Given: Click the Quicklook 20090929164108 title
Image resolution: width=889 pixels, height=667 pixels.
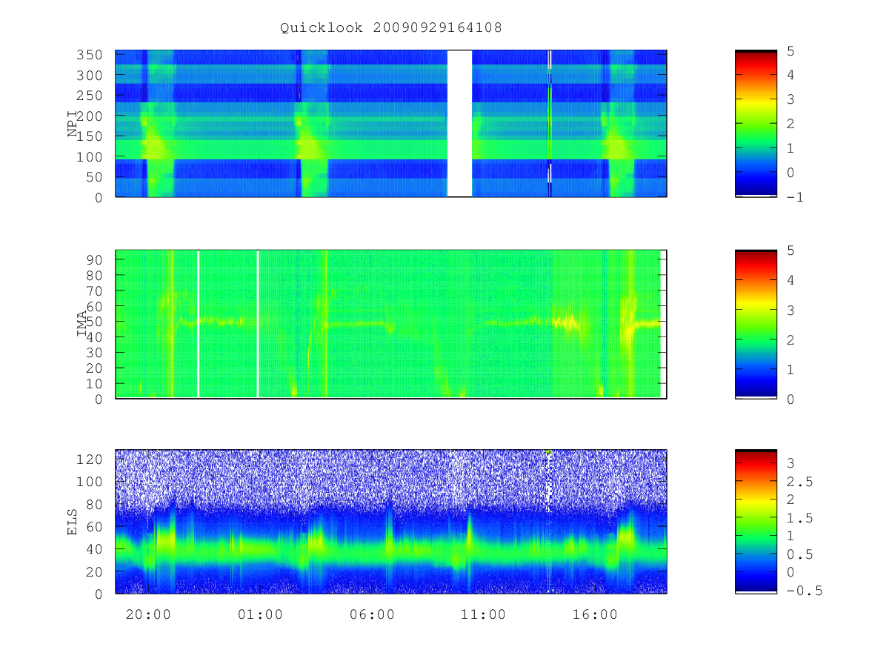Looking at the screenshot, I should coord(390,28).
